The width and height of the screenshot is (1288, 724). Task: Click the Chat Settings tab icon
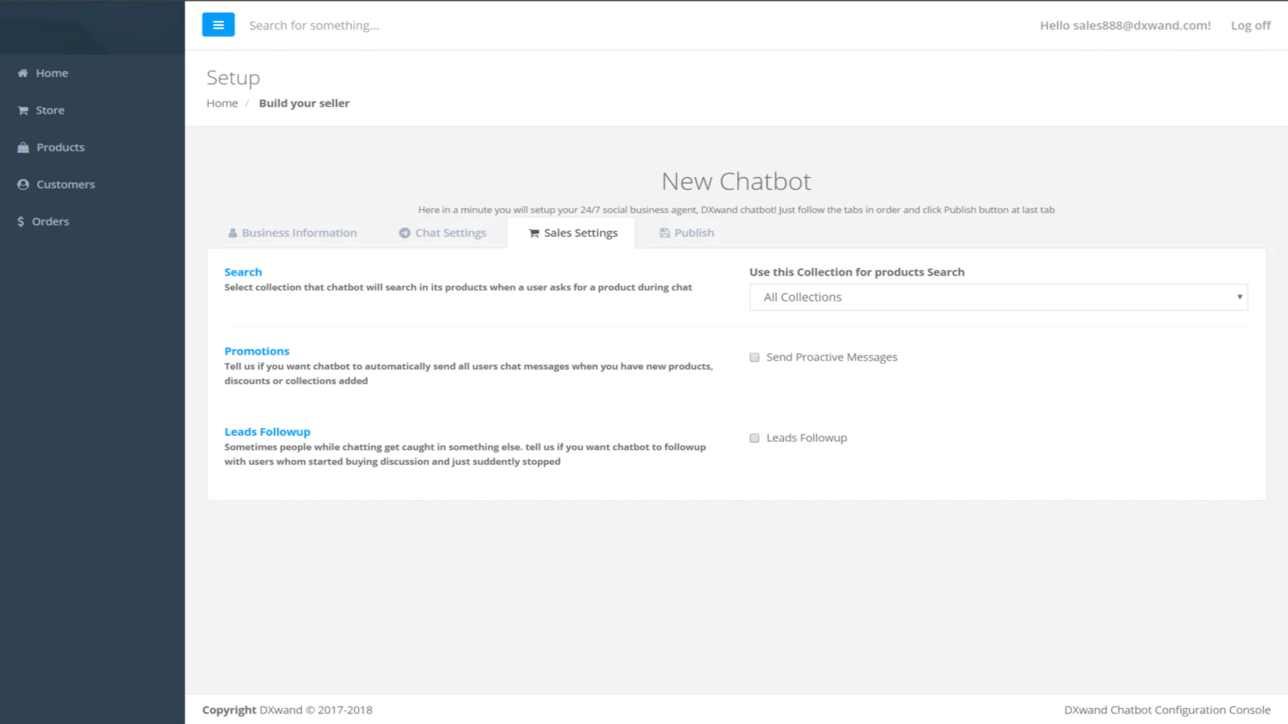(x=405, y=233)
